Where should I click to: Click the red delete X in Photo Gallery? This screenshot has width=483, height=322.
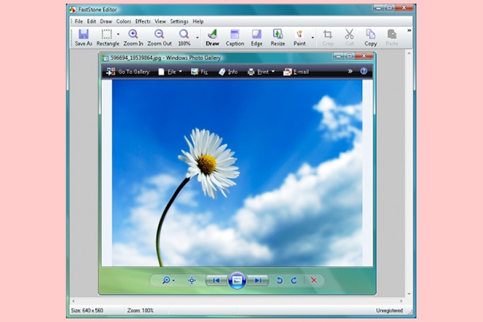[313, 280]
